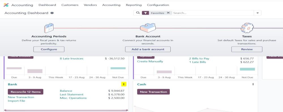Click Add a bank account button
283x112 pixels.
(148, 49)
